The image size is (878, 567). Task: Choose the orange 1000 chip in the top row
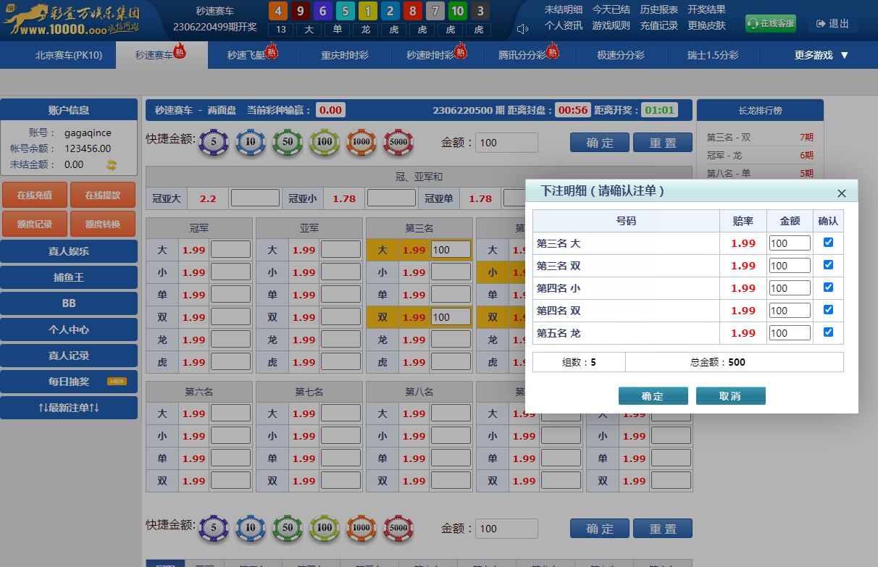click(x=361, y=143)
